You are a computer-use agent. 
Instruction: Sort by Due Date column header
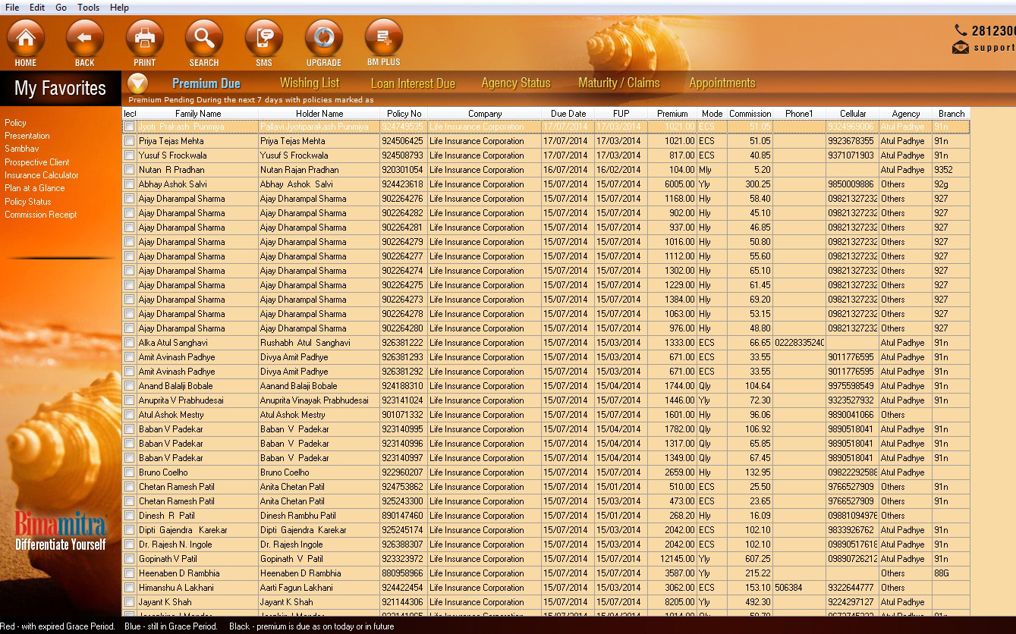pyautogui.click(x=568, y=114)
